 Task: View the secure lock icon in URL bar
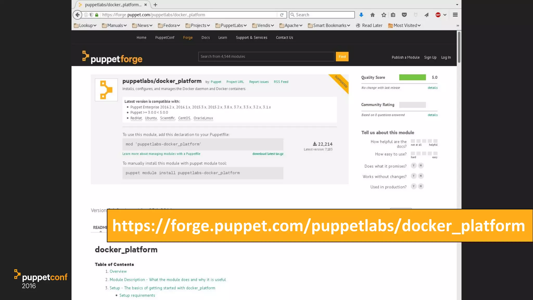(x=97, y=15)
